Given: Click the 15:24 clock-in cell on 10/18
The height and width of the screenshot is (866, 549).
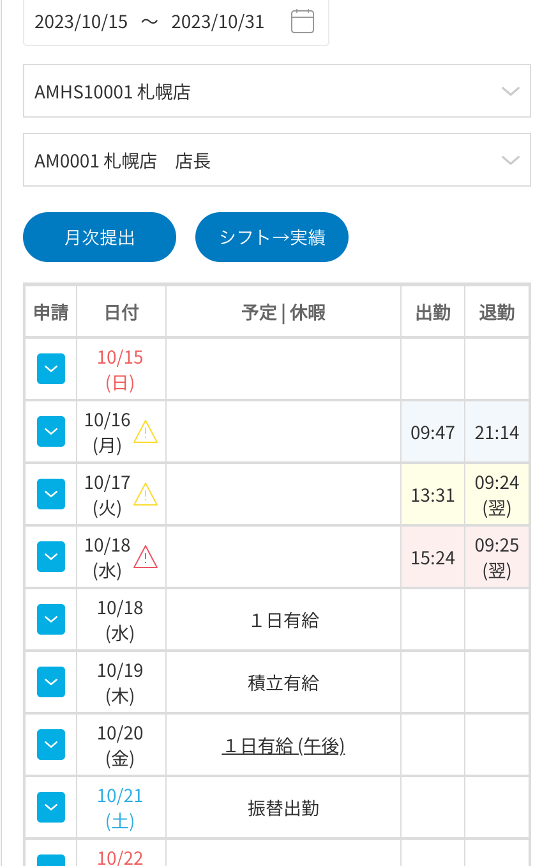Looking at the screenshot, I should click(x=433, y=558).
